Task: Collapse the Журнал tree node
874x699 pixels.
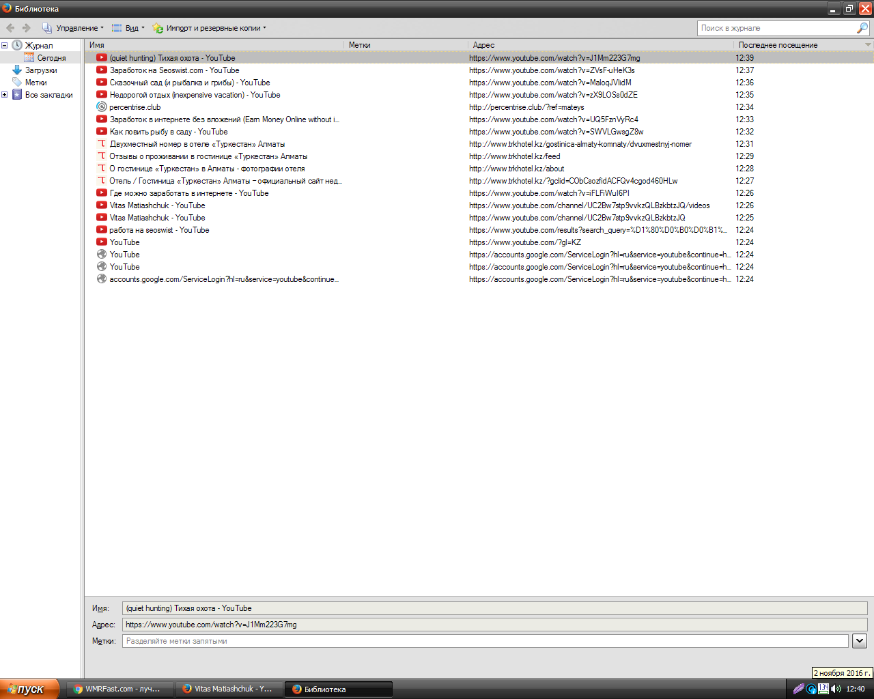Action: (4, 46)
